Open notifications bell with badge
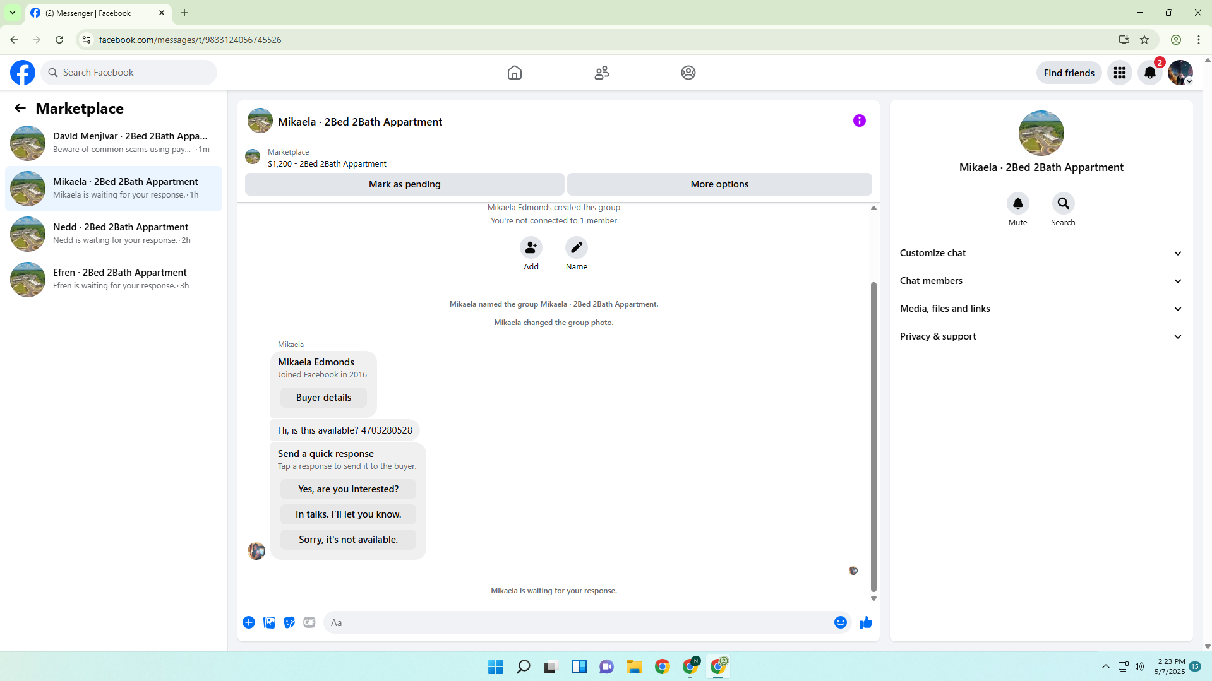The width and height of the screenshot is (1212, 681). [x=1150, y=73]
